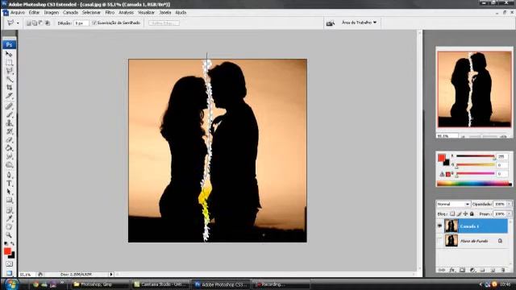Image resolution: width=516 pixels, height=290 pixels.
Task: Open the Selecionar menu
Action: 91,13
